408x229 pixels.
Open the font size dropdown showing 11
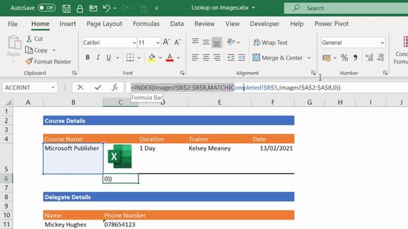[x=158, y=43]
